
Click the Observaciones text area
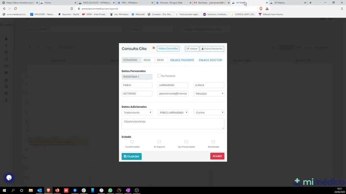click(173, 124)
